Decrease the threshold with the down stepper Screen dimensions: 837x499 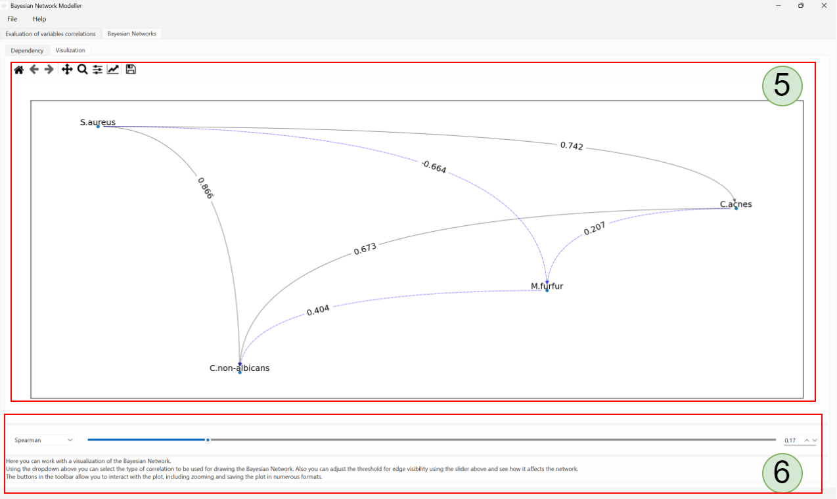pos(815,440)
